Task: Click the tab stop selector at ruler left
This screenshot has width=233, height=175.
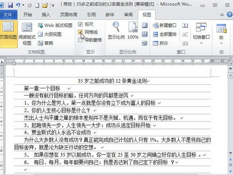Action: [x=2, y=62]
